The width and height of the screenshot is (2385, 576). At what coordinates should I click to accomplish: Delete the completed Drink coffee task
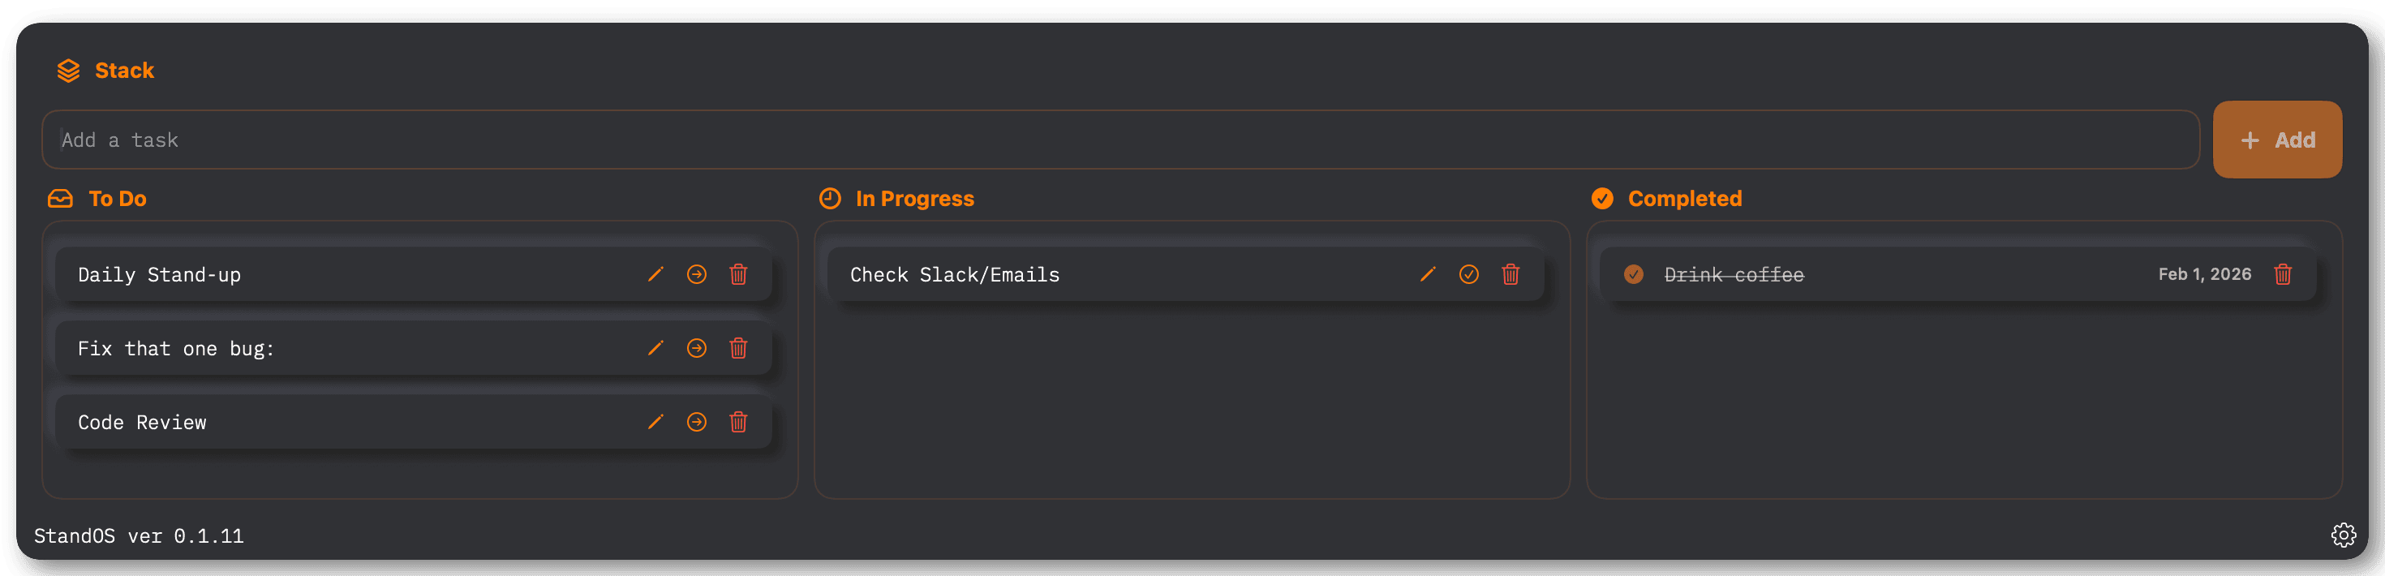point(2283,274)
